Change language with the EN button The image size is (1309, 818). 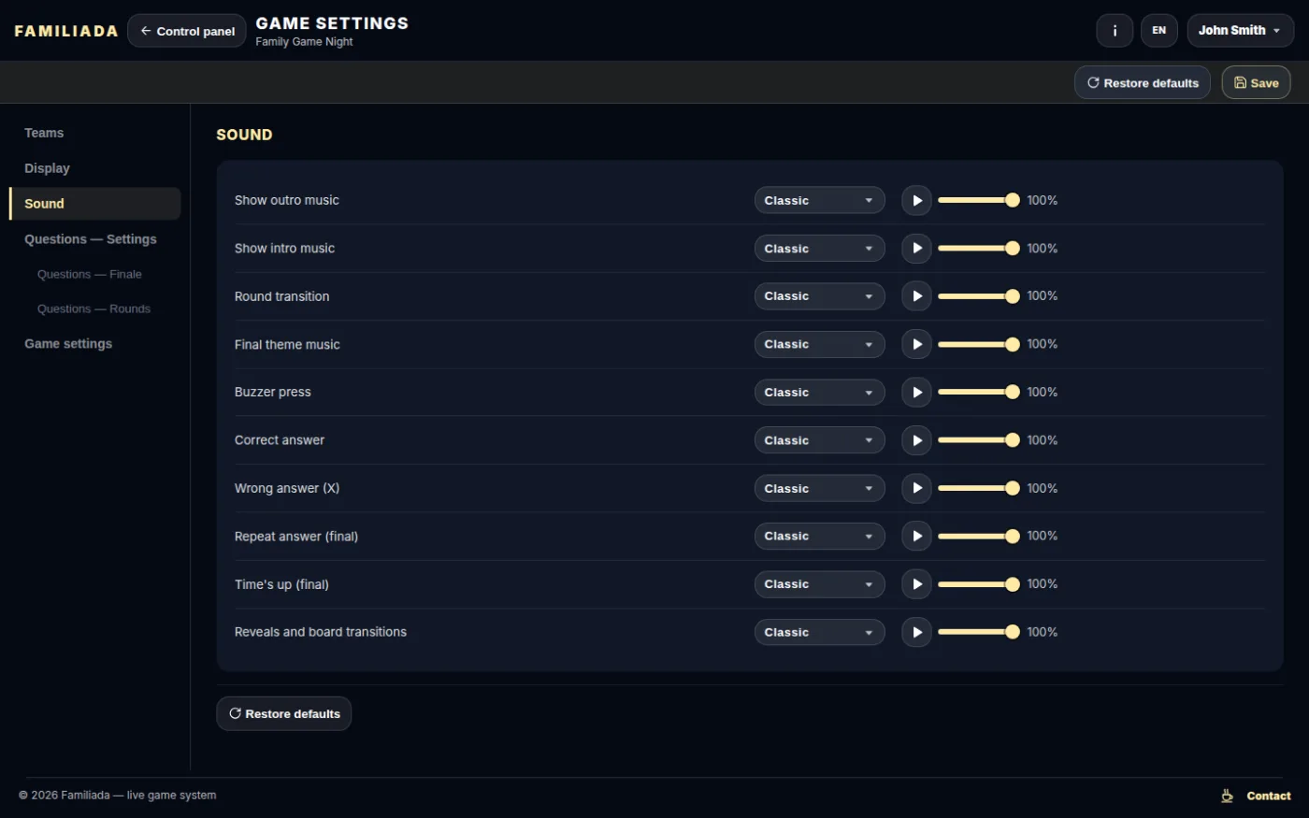(1158, 31)
